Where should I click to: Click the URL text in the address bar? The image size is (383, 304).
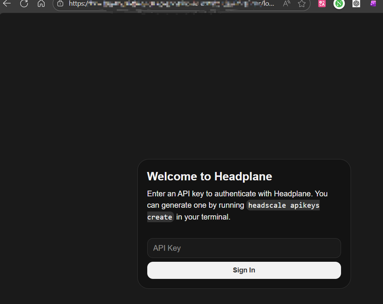(x=172, y=4)
